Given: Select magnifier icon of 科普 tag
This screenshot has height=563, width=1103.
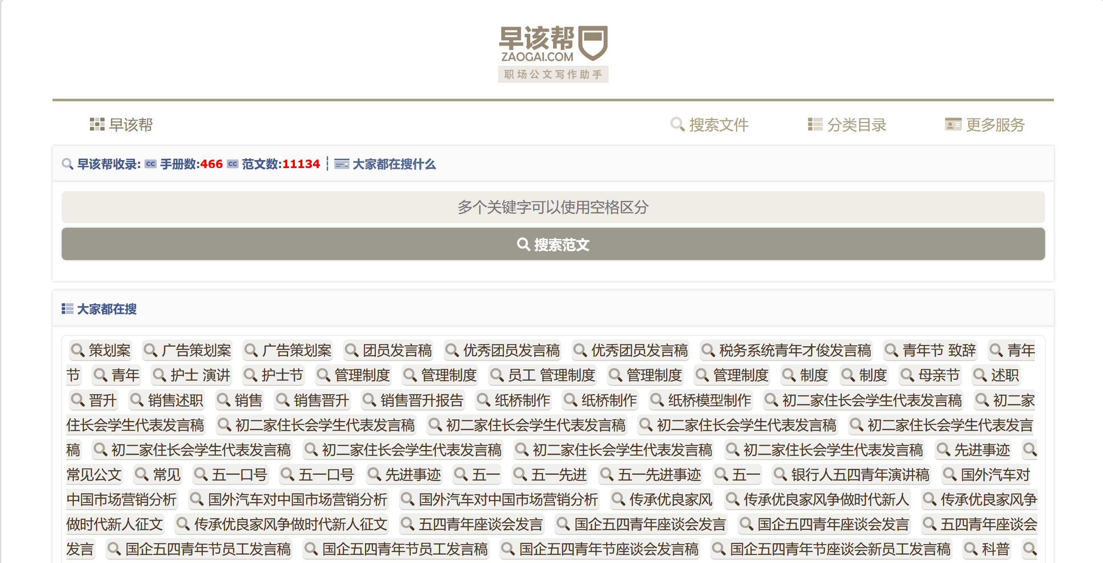Looking at the screenshot, I should (971, 549).
